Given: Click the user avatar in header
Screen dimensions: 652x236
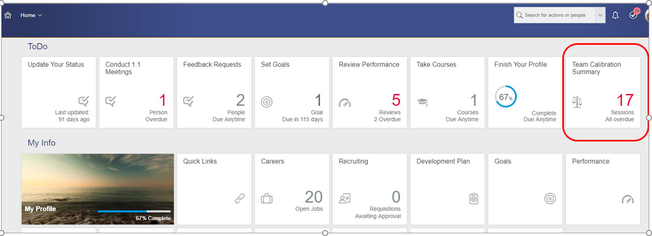Looking at the screenshot, I should coord(648,15).
